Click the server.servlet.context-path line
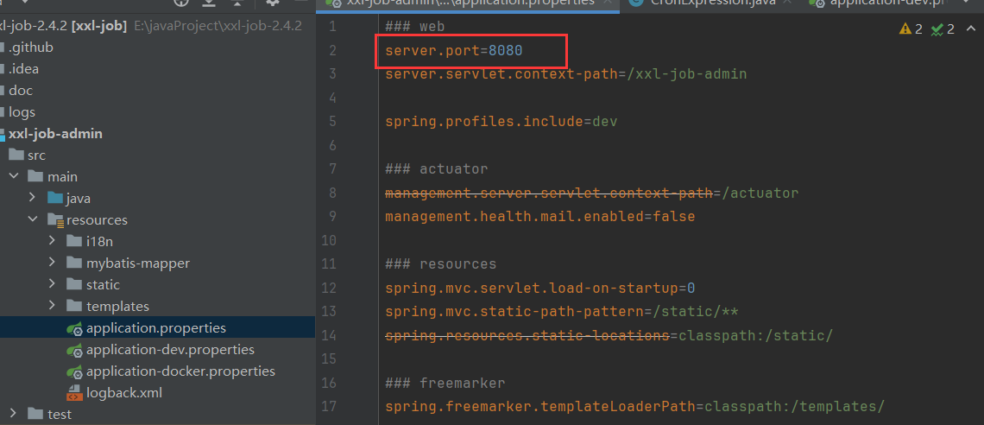 coord(566,74)
